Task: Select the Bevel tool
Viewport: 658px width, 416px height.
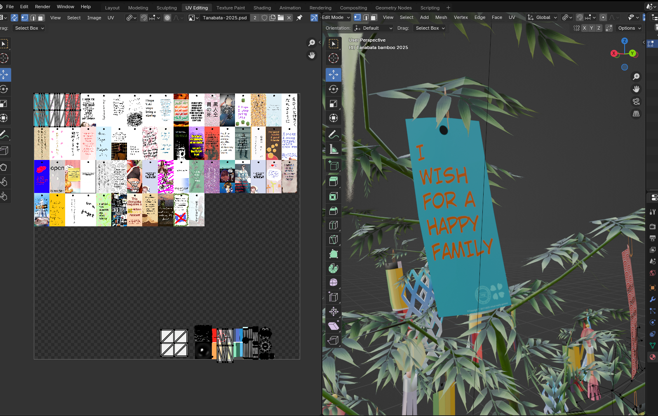Action: 334,211
